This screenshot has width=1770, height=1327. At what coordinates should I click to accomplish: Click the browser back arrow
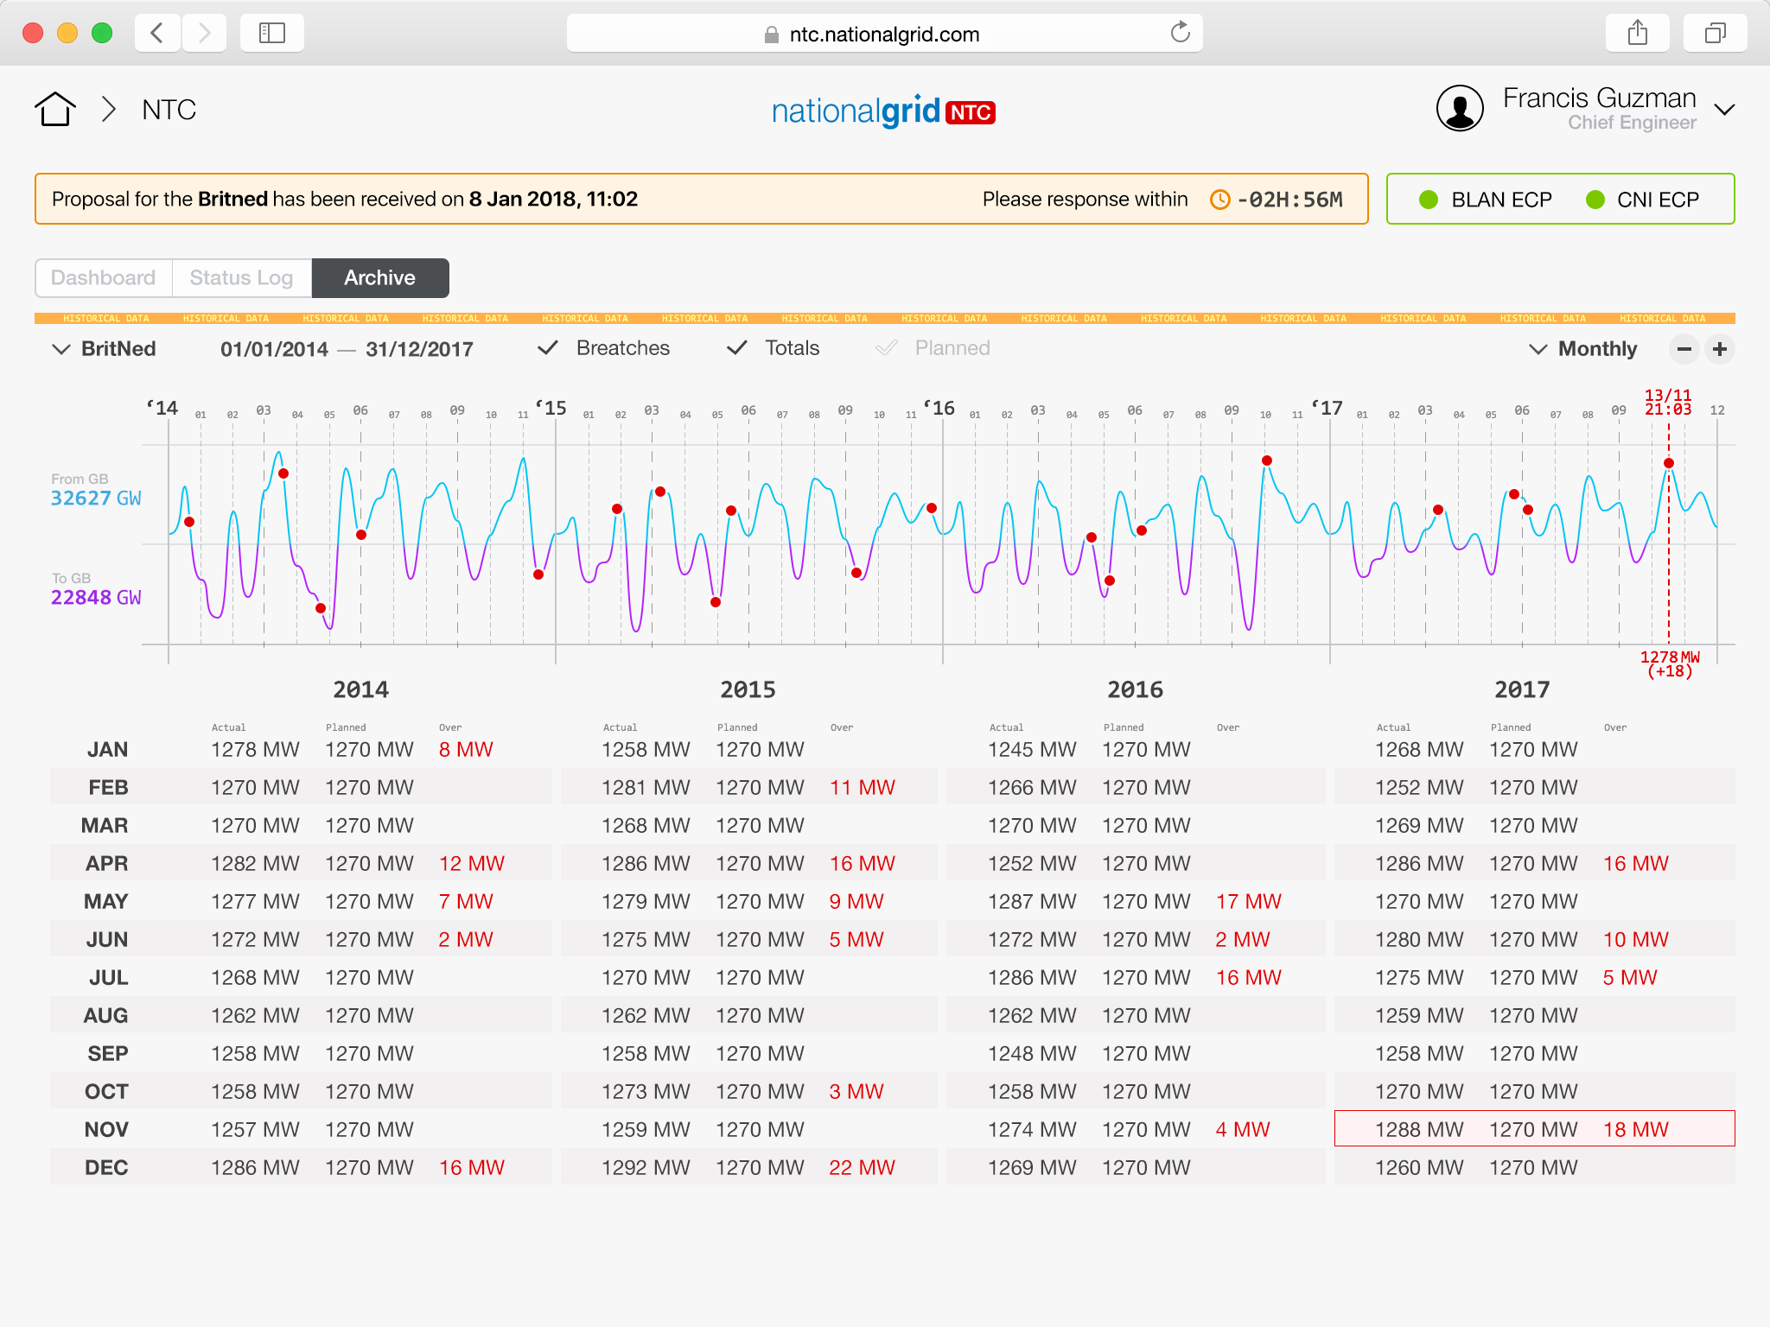(157, 34)
